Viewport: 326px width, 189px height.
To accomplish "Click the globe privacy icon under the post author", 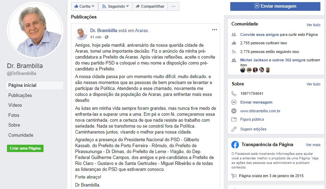I will (107, 37).
